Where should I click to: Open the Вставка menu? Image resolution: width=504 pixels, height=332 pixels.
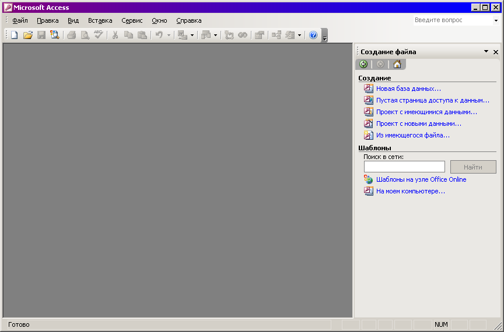pyautogui.click(x=100, y=20)
